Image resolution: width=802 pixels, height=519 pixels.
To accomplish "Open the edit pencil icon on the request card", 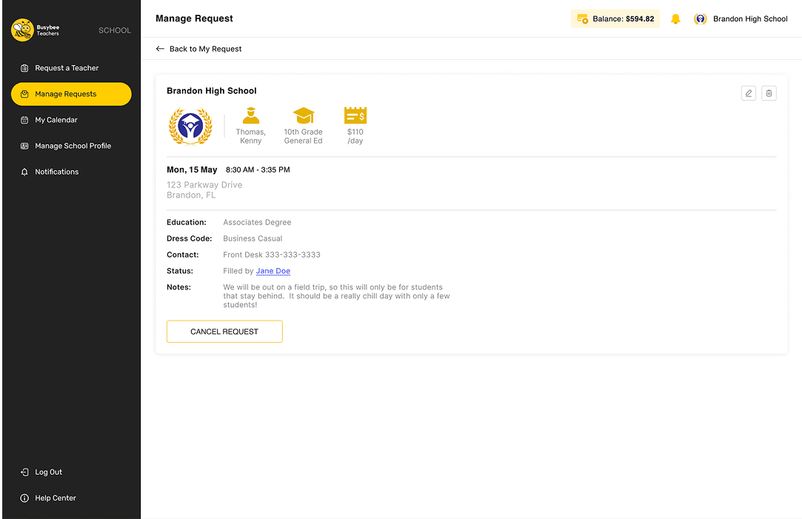I will (x=748, y=93).
